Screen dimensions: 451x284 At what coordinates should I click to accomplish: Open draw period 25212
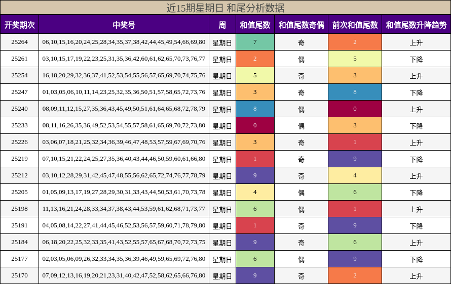tap(19, 176)
